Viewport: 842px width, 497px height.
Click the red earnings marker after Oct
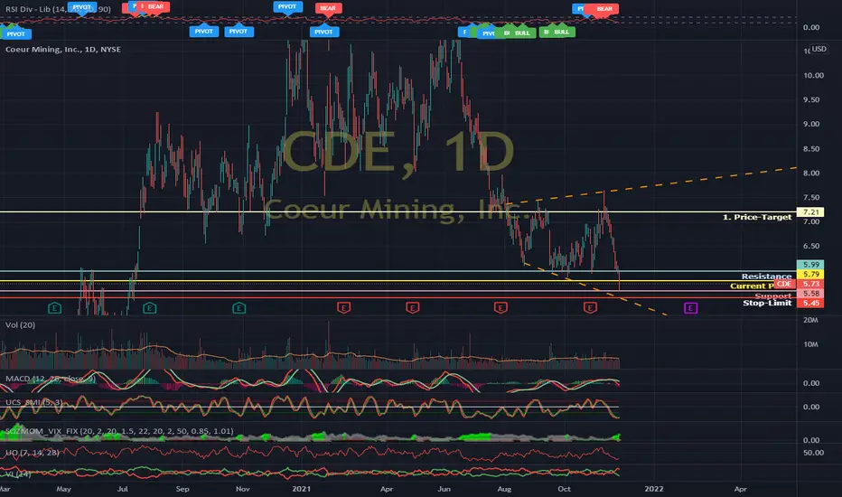[590, 308]
